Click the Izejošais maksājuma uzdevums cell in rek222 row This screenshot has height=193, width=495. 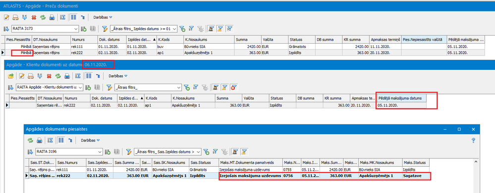point(250,176)
